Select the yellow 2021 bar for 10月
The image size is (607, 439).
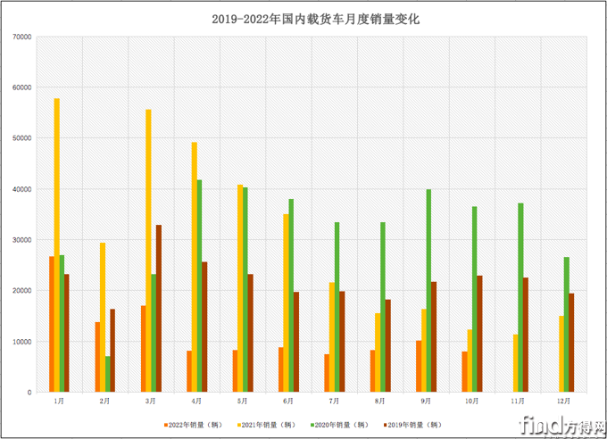tap(470, 360)
